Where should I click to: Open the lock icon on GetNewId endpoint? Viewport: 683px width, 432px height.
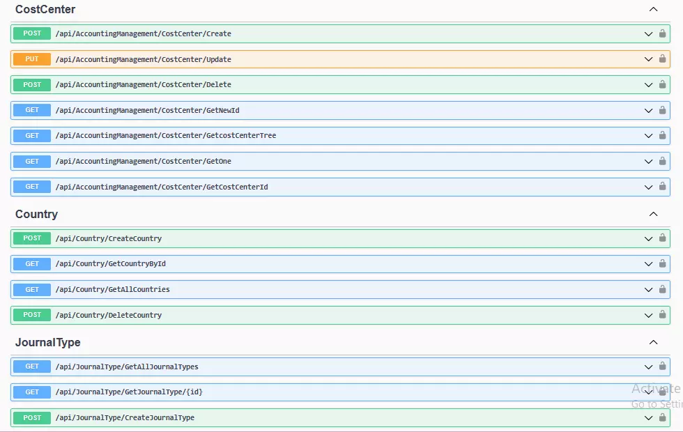pyautogui.click(x=662, y=110)
